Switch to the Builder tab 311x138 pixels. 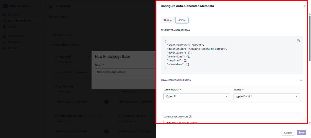pos(168,20)
